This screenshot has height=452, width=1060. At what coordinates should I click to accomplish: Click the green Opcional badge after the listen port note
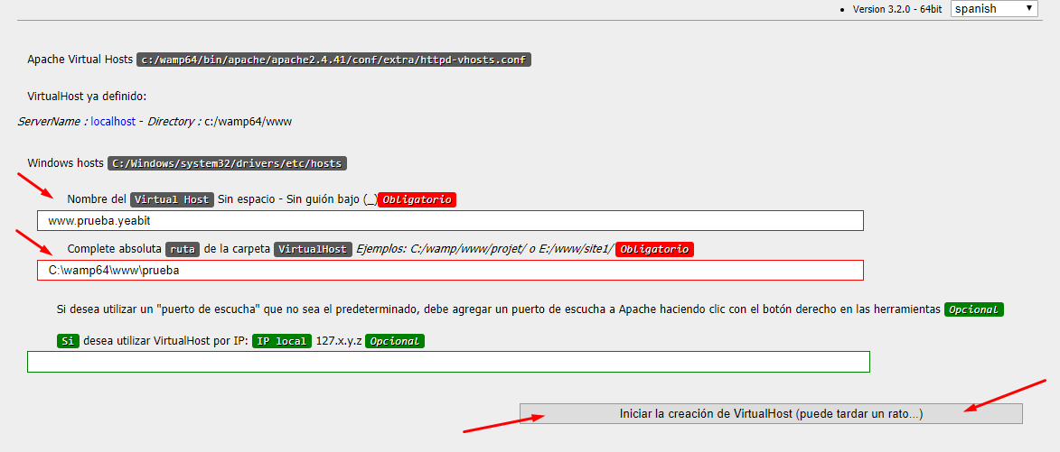[974, 309]
